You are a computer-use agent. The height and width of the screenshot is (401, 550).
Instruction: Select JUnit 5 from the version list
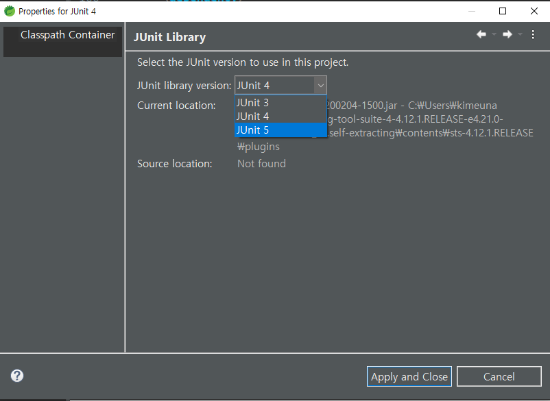click(280, 130)
